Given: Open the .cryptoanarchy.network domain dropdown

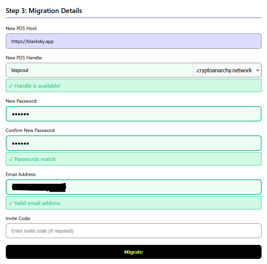Looking at the screenshot, I should [227, 70].
